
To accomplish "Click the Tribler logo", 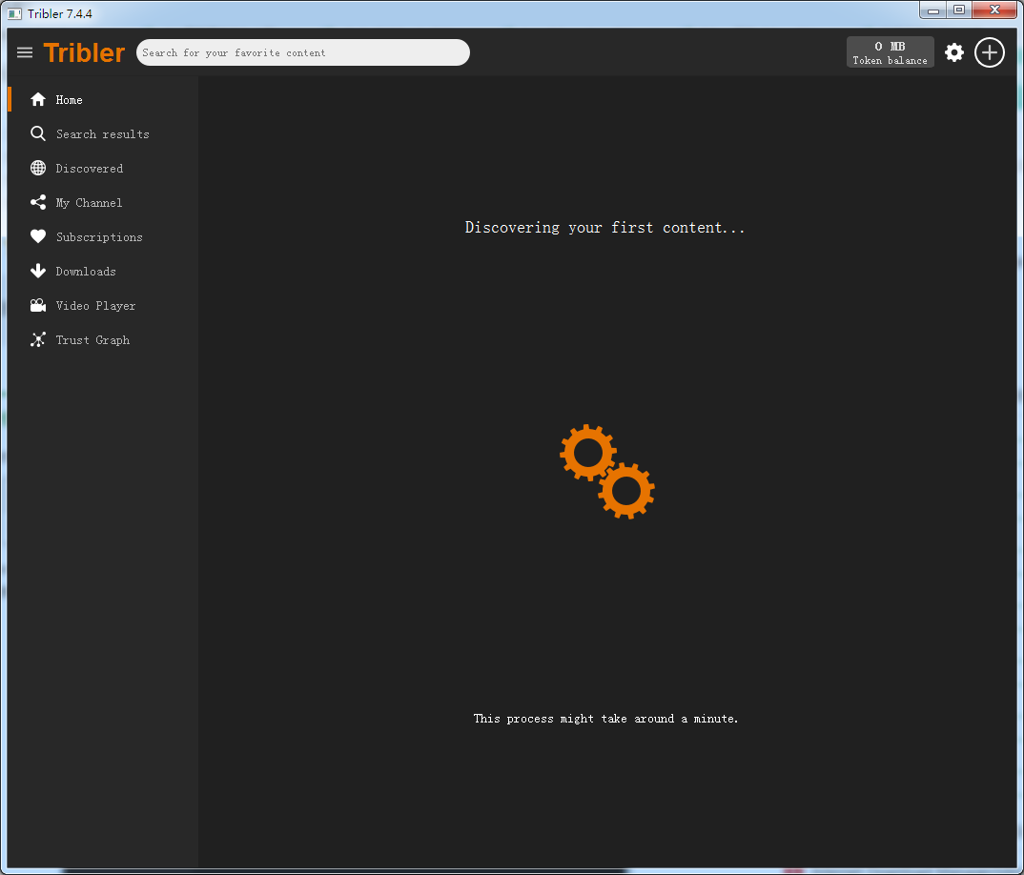I will [84, 52].
